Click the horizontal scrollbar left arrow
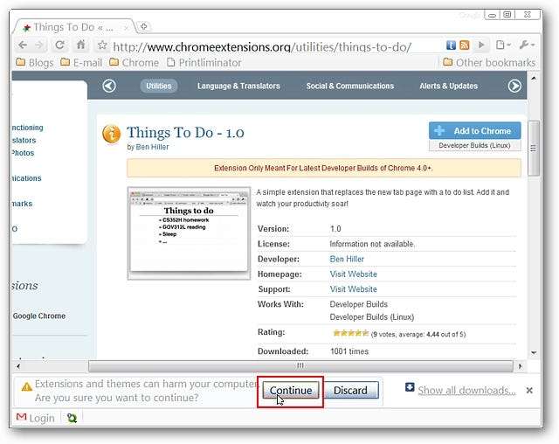 [x=18, y=366]
